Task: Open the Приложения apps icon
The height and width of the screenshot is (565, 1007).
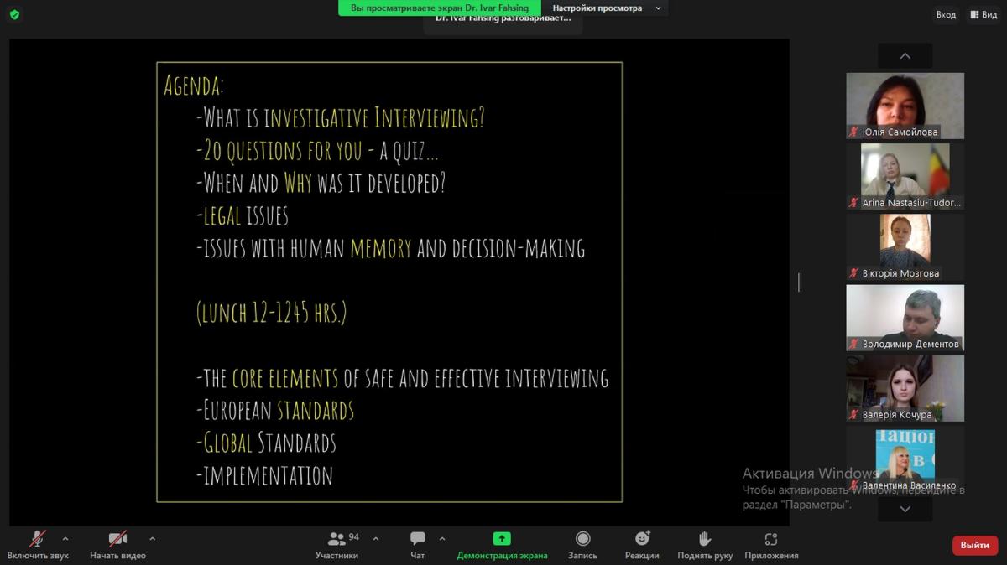Action: pos(770,539)
